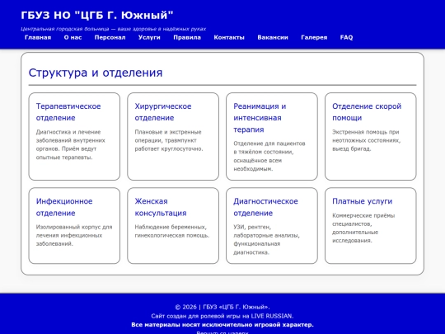Open the Вакансии section
445x334 pixels.
click(273, 37)
